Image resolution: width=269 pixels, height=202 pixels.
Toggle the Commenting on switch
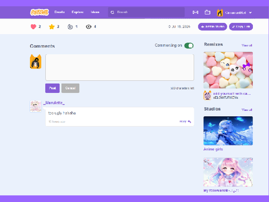coord(189,45)
